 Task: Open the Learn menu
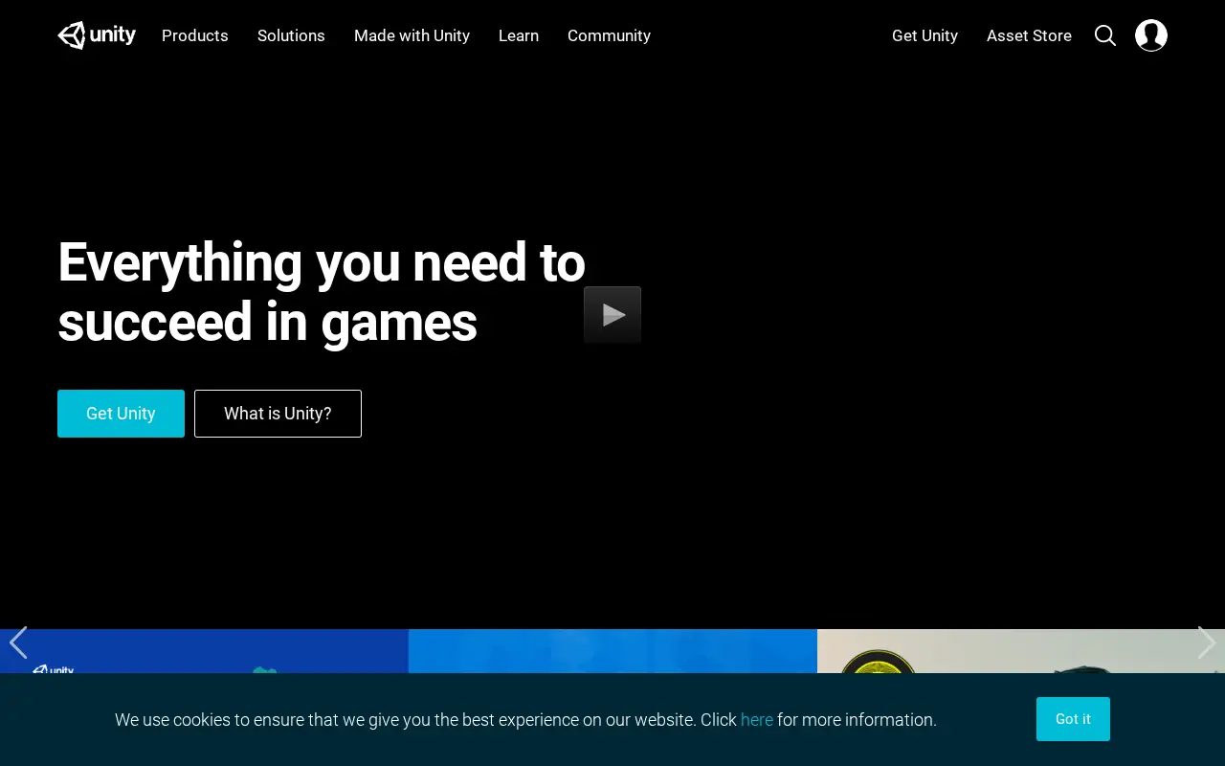click(x=519, y=35)
